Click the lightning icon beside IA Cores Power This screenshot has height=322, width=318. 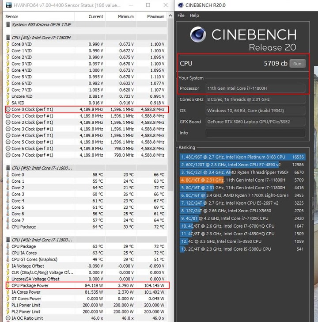point(8,292)
